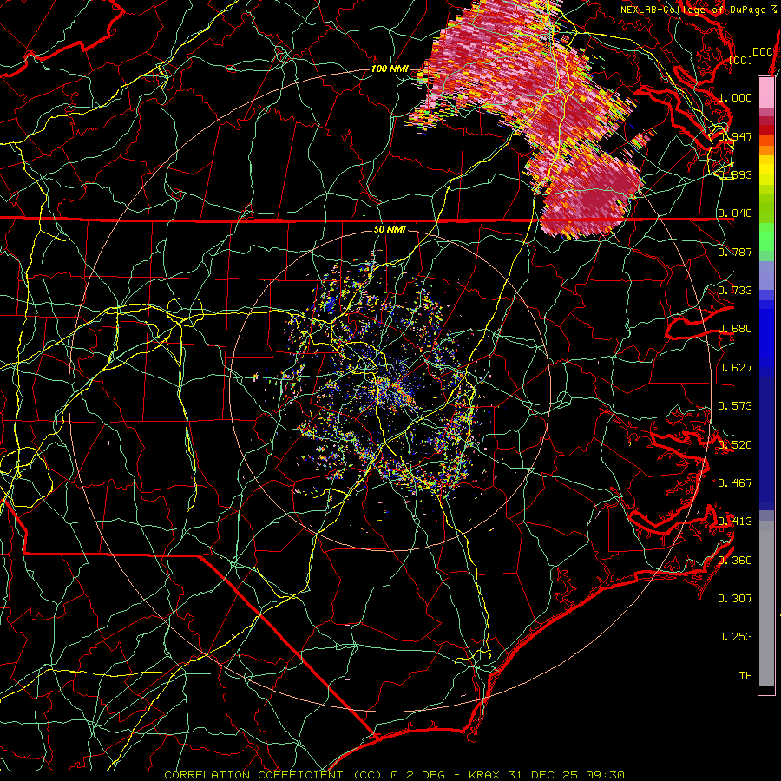Click the 31 DEC 25 date text

click(543, 775)
